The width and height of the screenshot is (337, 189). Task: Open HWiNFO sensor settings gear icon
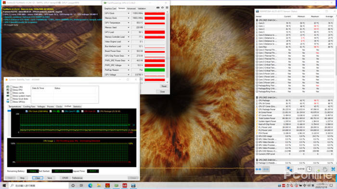click(325, 169)
